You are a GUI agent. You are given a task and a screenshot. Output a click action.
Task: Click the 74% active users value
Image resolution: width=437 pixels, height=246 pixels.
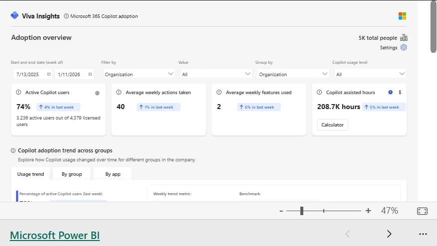[23, 107]
